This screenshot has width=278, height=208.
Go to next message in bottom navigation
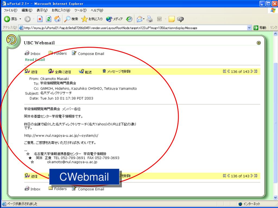point(252,175)
